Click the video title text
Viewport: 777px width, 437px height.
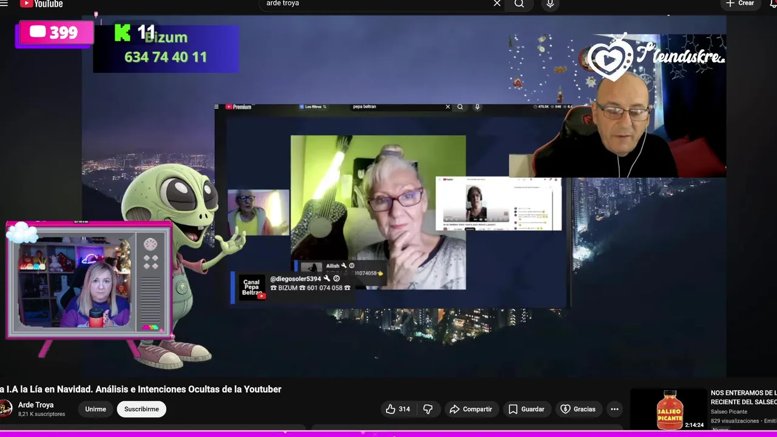(x=140, y=389)
